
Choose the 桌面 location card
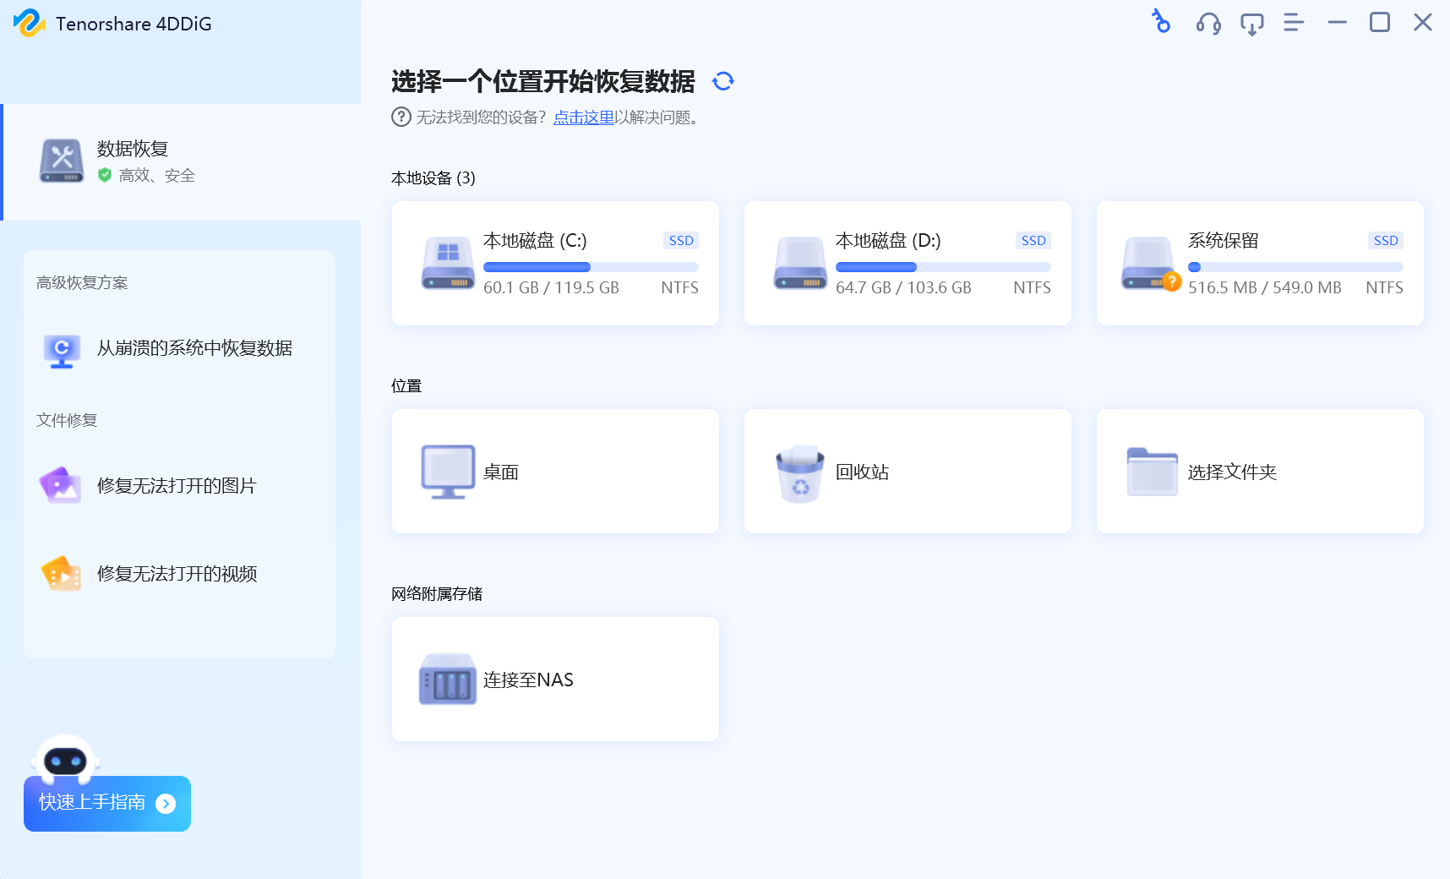point(555,472)
